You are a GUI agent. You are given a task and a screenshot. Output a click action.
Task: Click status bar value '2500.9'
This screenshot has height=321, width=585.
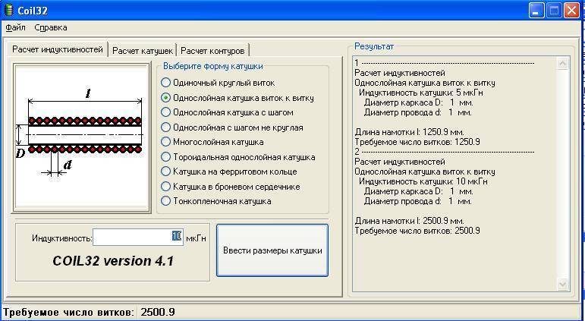158,312
